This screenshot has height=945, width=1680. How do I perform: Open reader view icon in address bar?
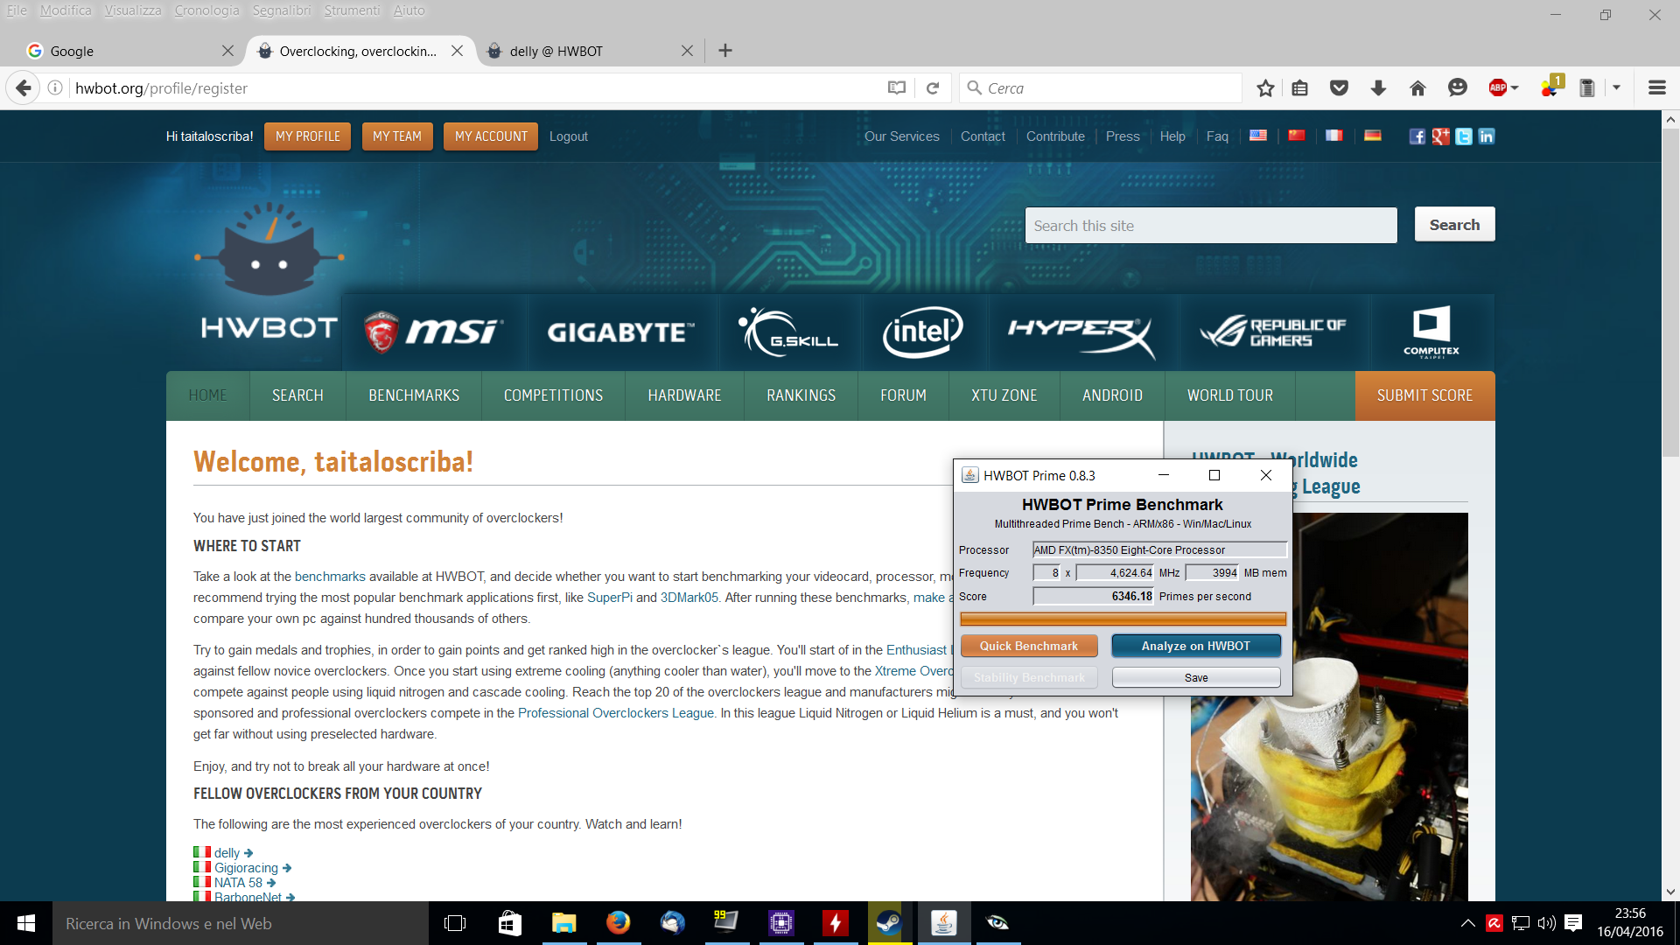896,87
